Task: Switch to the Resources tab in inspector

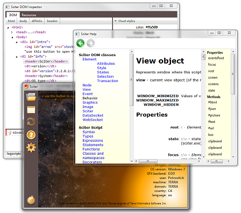Action: 29,15
